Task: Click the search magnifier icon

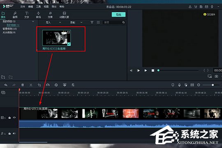Action: coord(124,22)
